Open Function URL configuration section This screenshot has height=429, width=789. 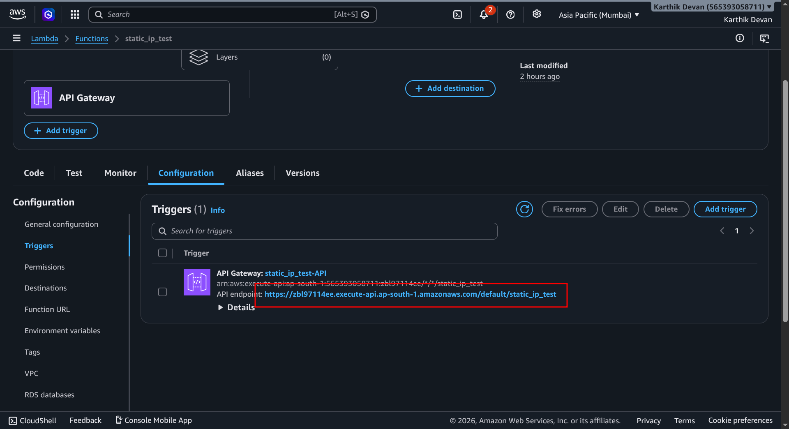click(47, 309)
